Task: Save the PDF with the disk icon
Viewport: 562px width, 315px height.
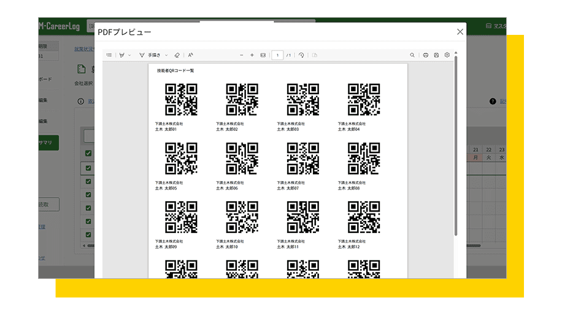Action: pyautogui.click(x=436, y=55)
